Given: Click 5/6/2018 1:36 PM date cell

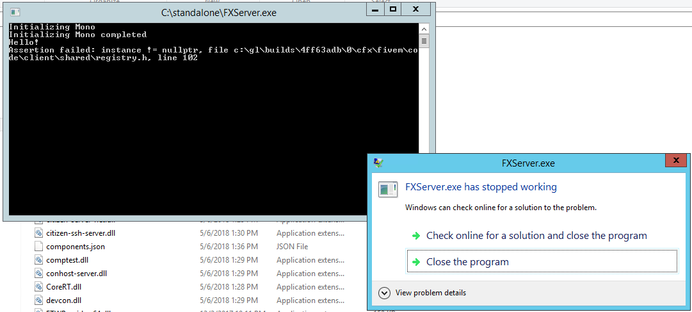Looking at the screenshot, I should pos(229,247).
